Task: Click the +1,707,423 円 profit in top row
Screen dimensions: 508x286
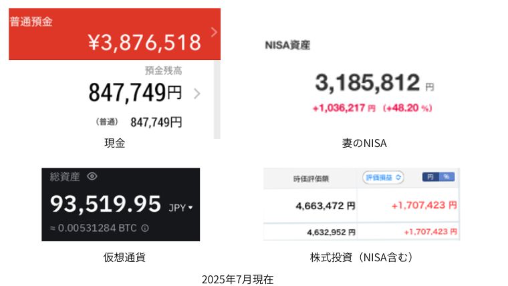Action: tap(424, 205)
